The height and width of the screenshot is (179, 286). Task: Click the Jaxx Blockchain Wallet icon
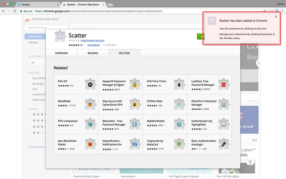pos(90,144)
